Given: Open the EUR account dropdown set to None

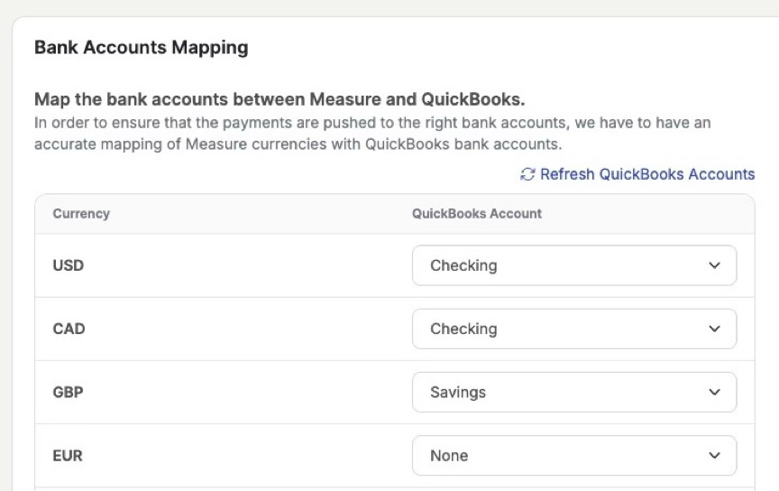Looking at the screenshot, I should [573, 456].
